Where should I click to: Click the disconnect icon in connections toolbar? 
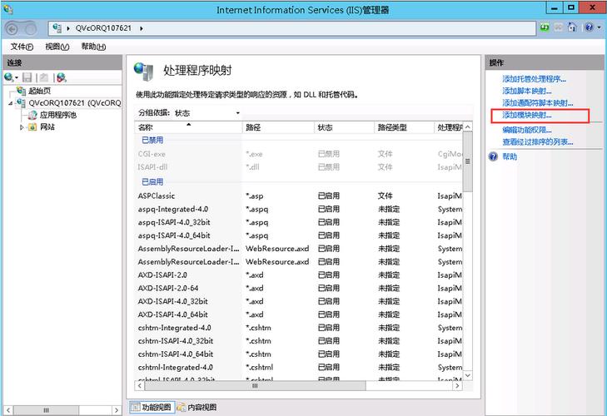pyautogui.click(x=60, y=77)
